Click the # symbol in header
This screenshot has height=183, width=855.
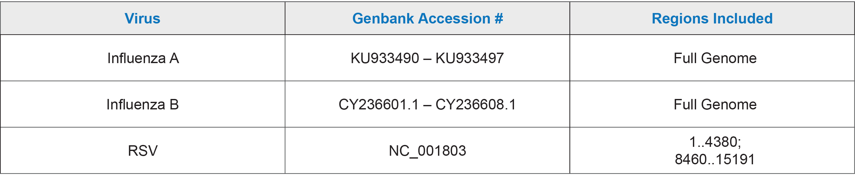point(499,18)
